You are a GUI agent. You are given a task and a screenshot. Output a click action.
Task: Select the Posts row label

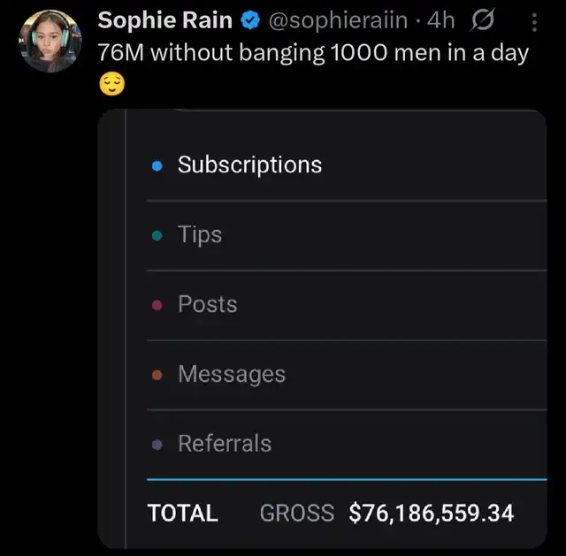click(208, 304)
